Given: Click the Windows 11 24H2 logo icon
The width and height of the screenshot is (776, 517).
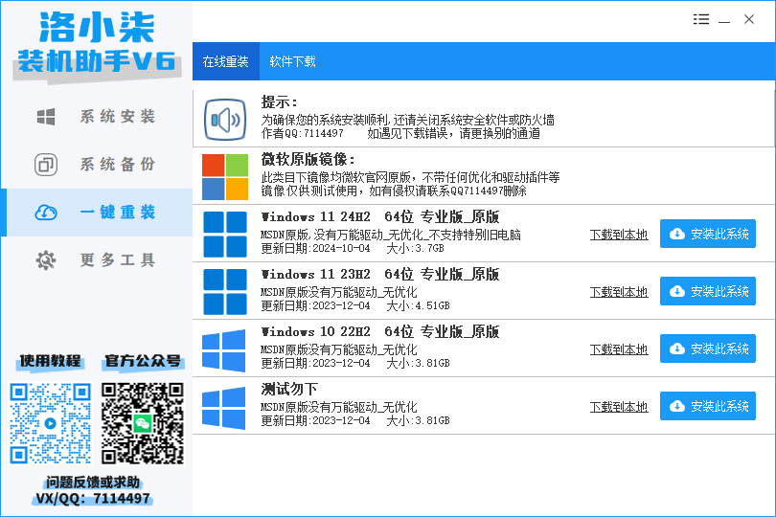Looking at the screenshot, I should point(225,235).
